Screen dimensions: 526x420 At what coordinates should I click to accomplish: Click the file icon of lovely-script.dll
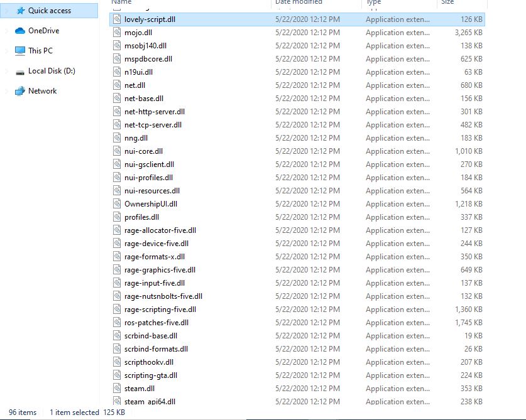click(x=117, y=19)
